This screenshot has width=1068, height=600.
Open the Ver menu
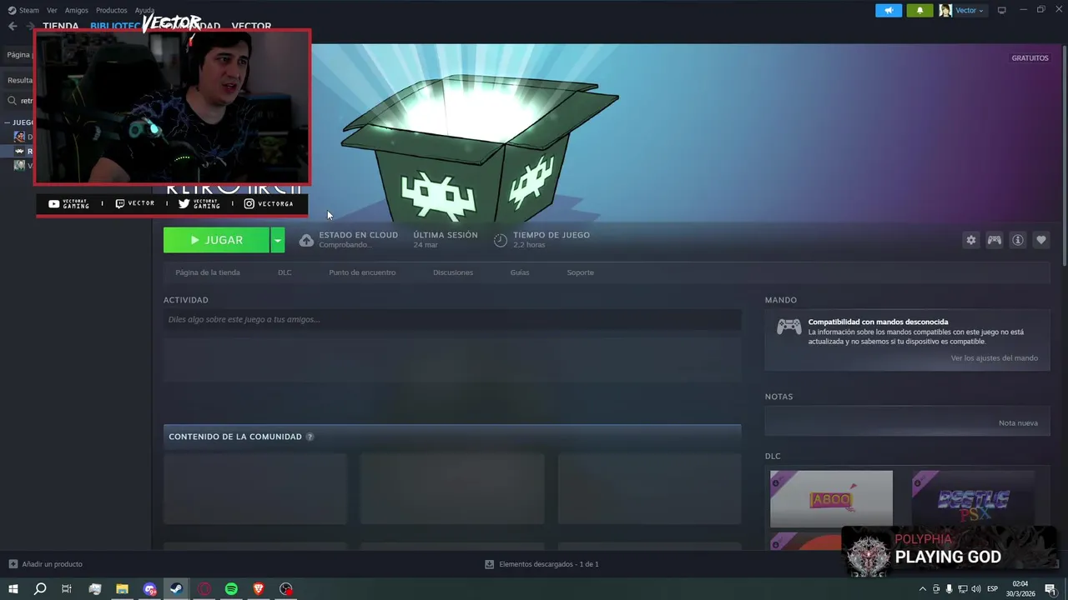[x=52, y=10]
